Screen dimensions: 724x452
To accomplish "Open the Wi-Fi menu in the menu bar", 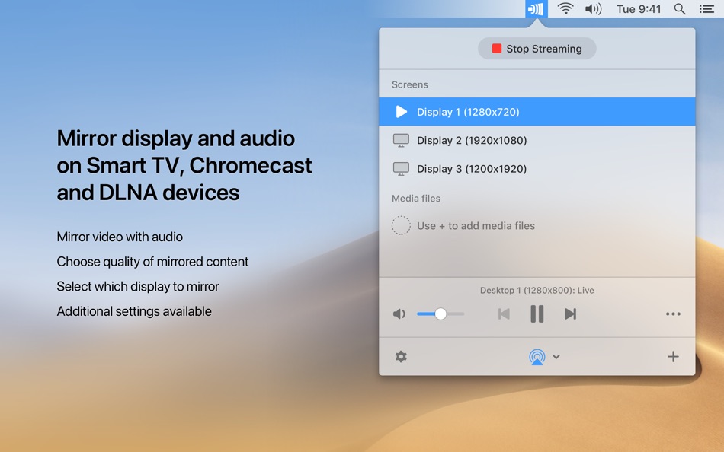I will click(565, 8).
